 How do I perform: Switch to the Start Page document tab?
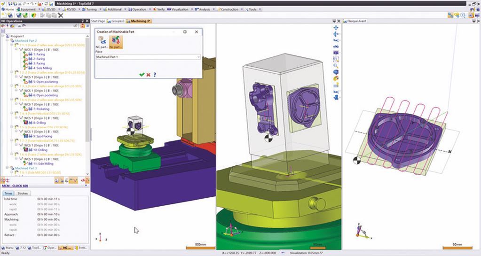(98, 21)
